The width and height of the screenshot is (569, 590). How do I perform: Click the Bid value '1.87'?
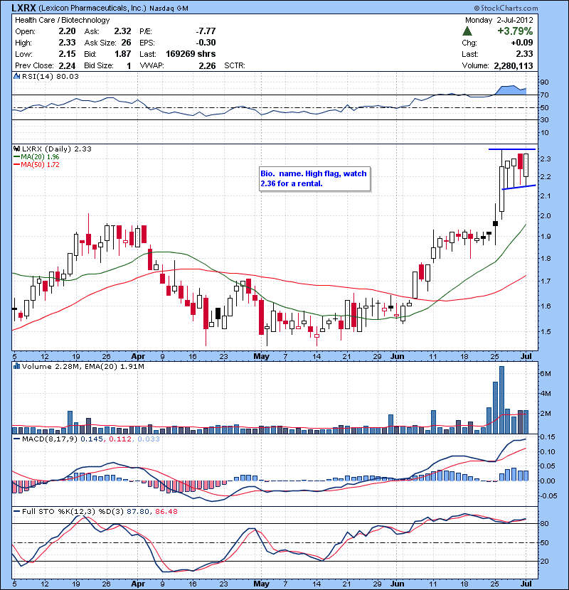point(123,54)
